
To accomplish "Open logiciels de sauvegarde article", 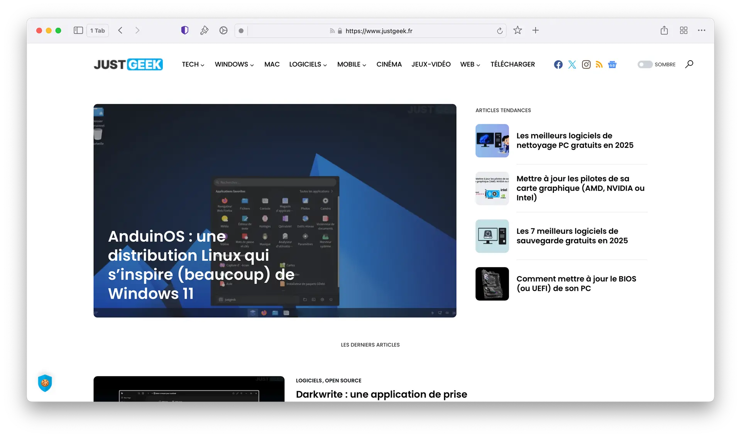I will coord(572,236).
